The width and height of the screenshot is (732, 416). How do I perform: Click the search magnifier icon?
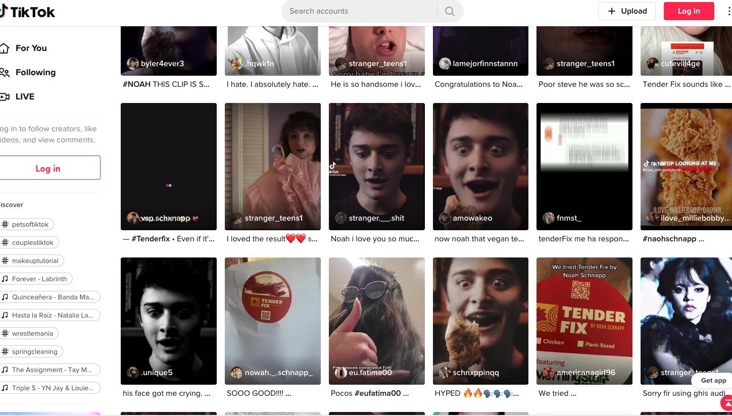tap(450, 11)
